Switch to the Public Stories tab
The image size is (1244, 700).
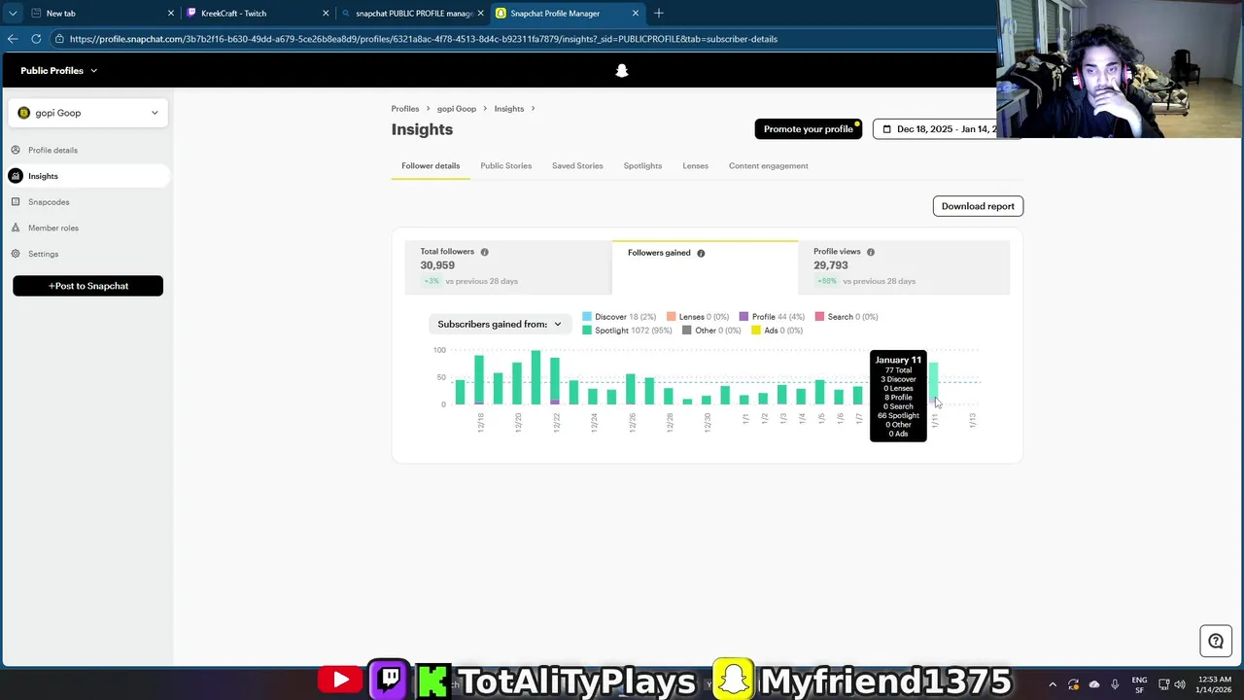(x=505, y=165)
